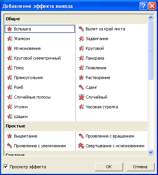Pick the Уголки effect icon
The width and height of the screenshot is (158, 175).
(10, 107)
